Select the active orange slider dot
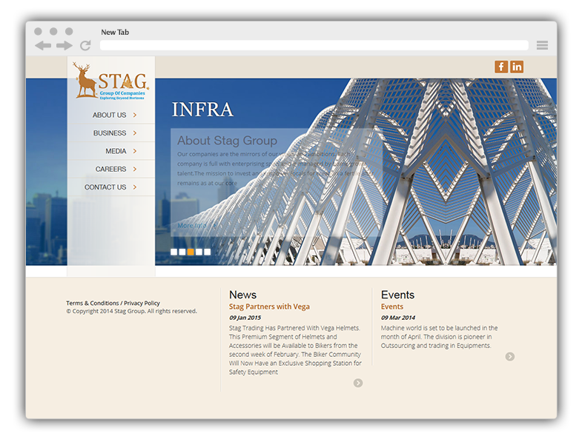The width and height of the screenshot is (585, 445). (x=191, y=252)
